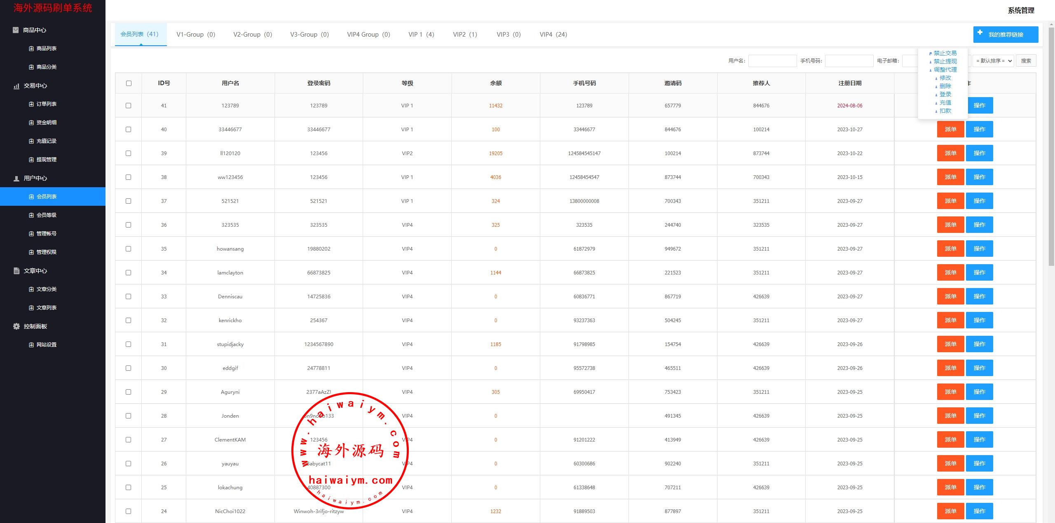Focus the 手机号码 search field
The width and height of the screenshot is (1055, 523).
849,61
